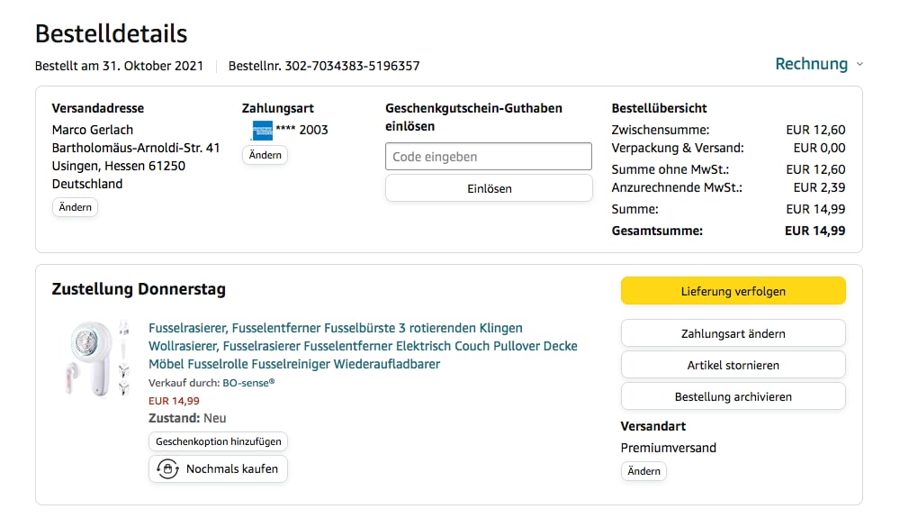900x527 pixels.
Task: Click the Gesamtsumme EUR 14,99 amount
Action: point(814,231)
